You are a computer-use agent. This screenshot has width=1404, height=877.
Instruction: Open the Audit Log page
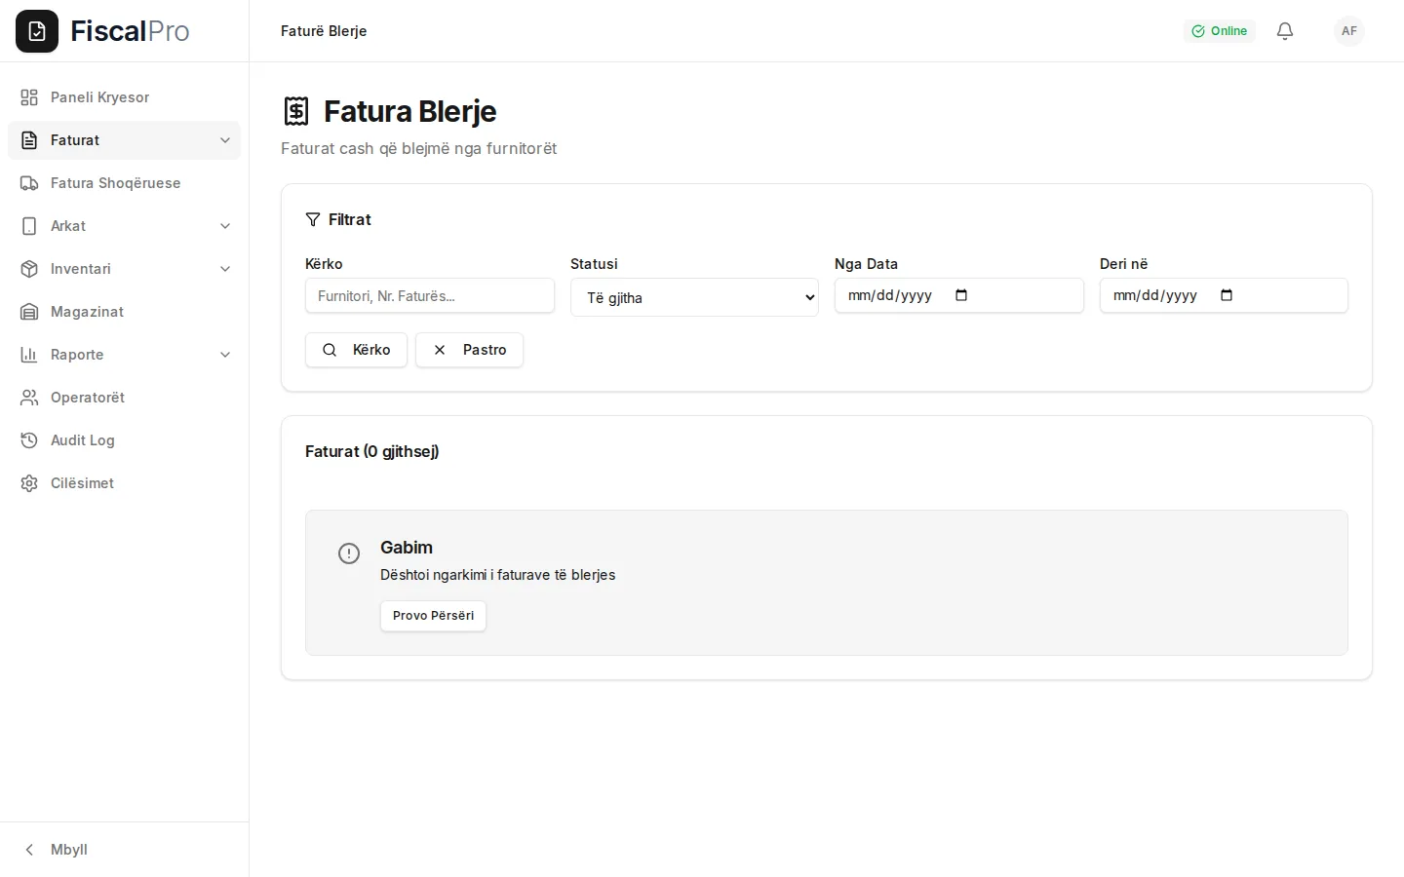[x=124, y=440]
